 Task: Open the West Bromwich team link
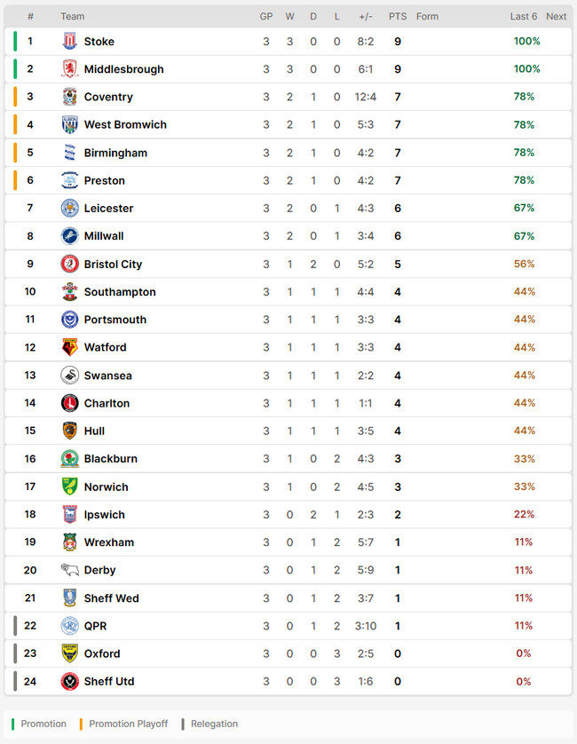pyautogui.click(x=125, y=125)
